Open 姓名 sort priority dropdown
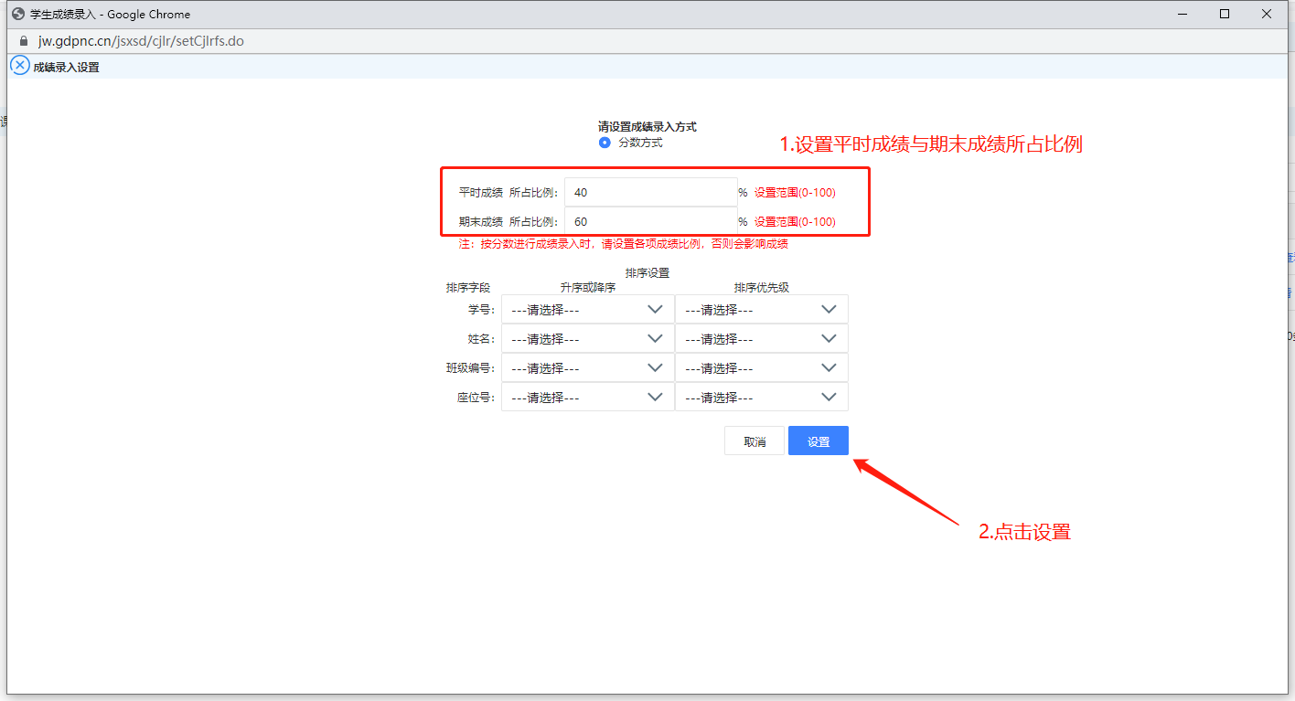This screenshot has width=1295, height=701. pyautogui.click(x=761, y=339)
